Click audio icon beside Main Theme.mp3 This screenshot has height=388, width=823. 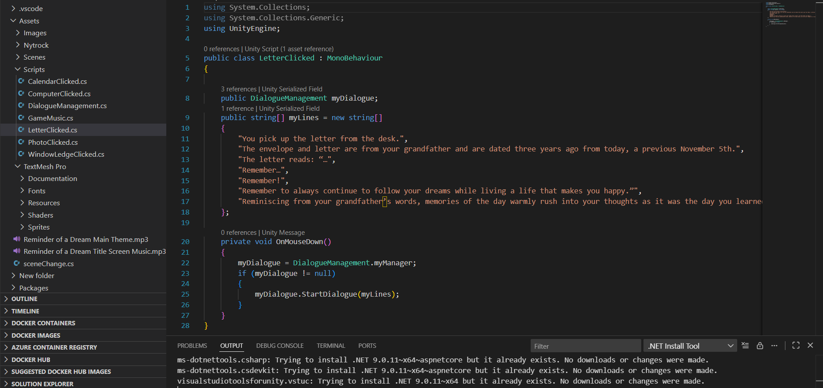click(17, 239)
